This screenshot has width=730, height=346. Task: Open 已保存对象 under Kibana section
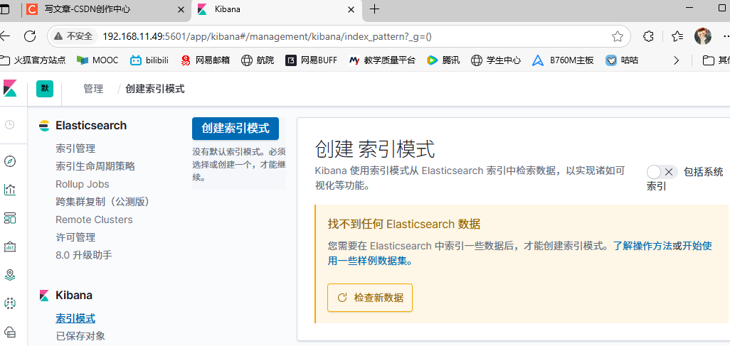[x=80, y=336]
